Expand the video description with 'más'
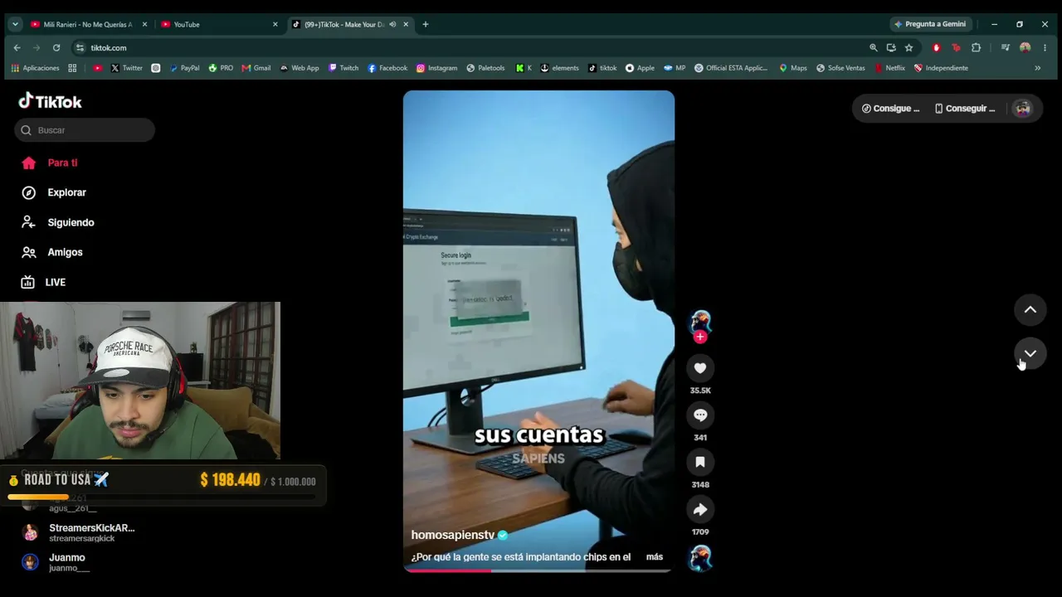 point(655,557)
